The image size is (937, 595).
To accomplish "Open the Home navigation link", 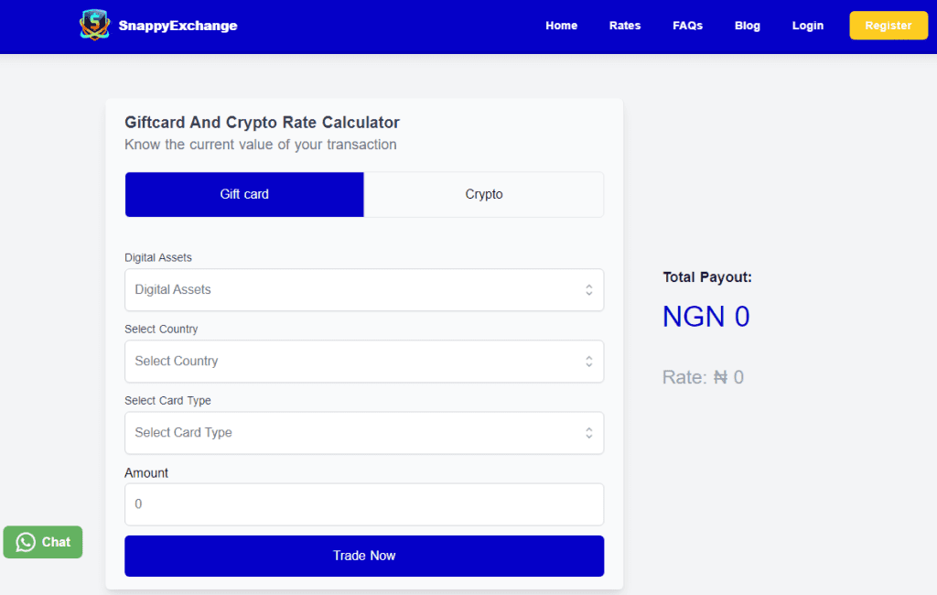I will [561, 26].
